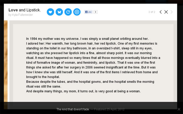Click the heart love icon

coord(50,12)
